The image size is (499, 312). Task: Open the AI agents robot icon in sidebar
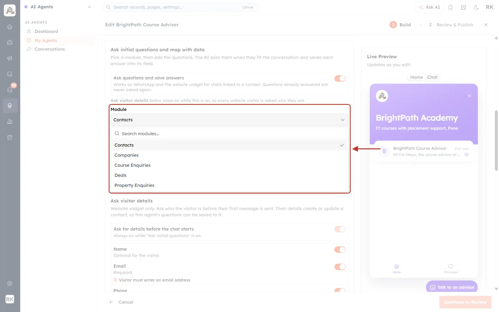[10, 106]
